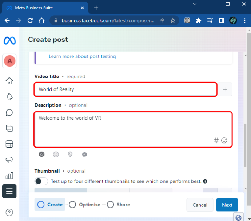
Task: Toggle thumbnail testing switch on
Action: point(41,181)
